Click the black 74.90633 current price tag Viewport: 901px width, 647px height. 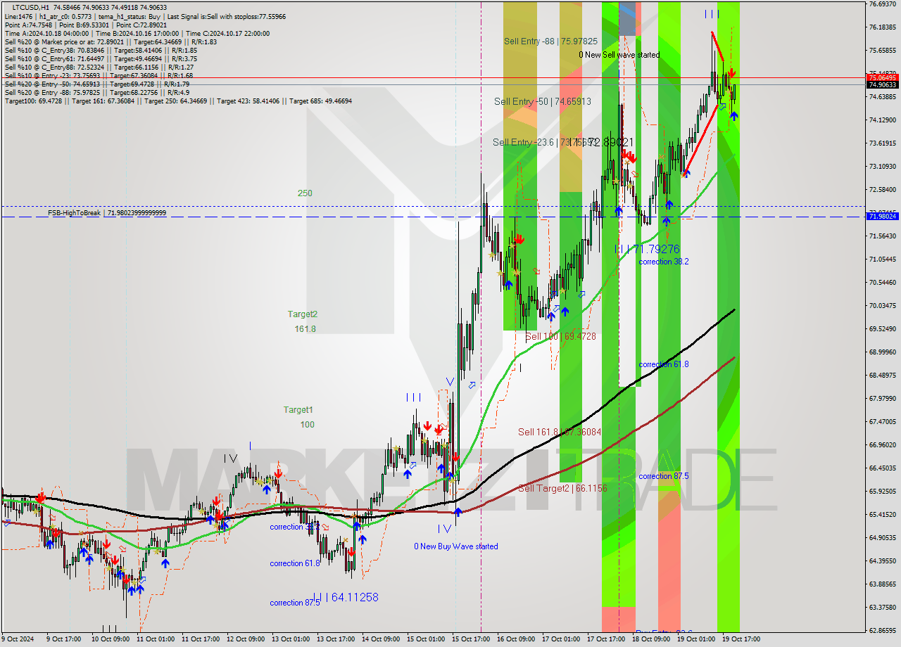click(x=882, y=85)
